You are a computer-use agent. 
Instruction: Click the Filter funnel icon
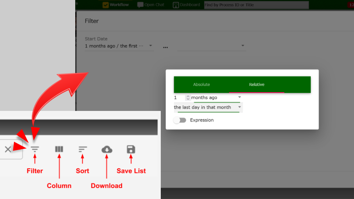point(35,149)
